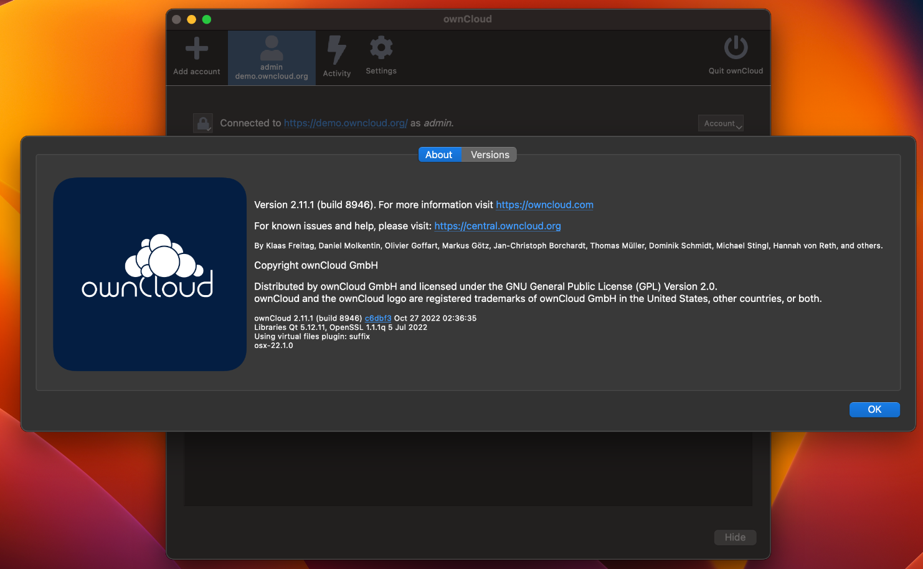Select the green zoom traffic light
The width and height of the screenshot is (923, 569).
[206, 19]
